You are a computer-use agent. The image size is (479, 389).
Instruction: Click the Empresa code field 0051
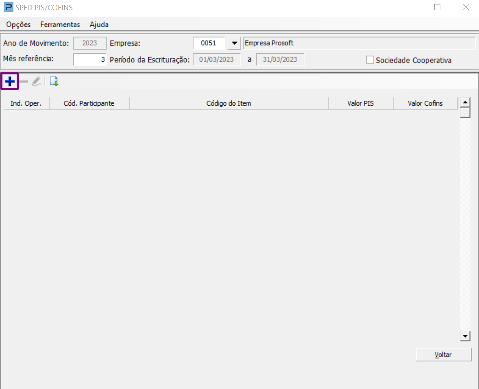[209, 43]
